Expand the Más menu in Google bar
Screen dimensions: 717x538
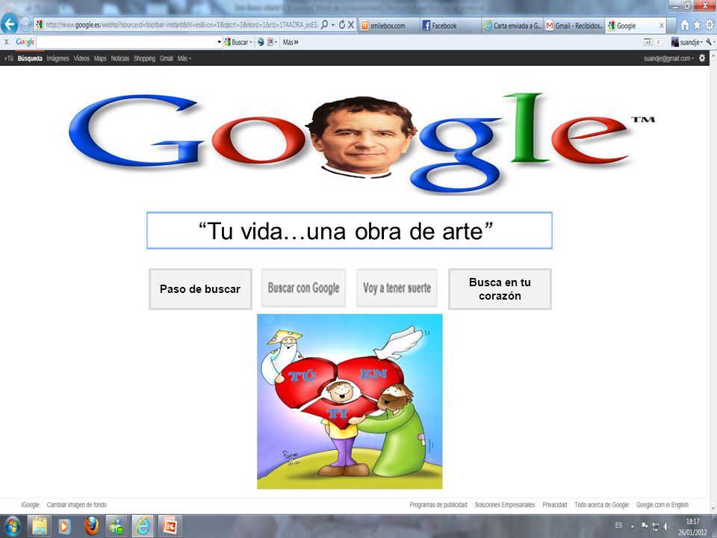point(184,58)
